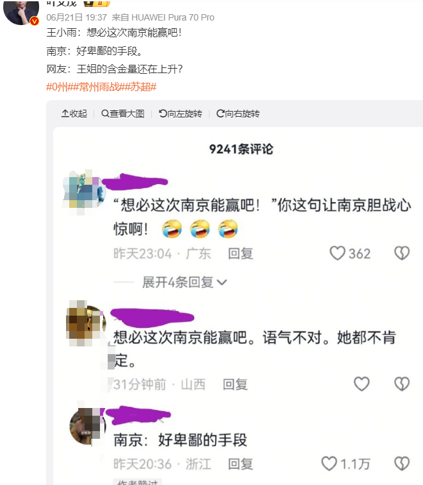Open the post author's profile avatar
Image resolution: width=423 pixels, height=485 pixels.
[21, 12]
